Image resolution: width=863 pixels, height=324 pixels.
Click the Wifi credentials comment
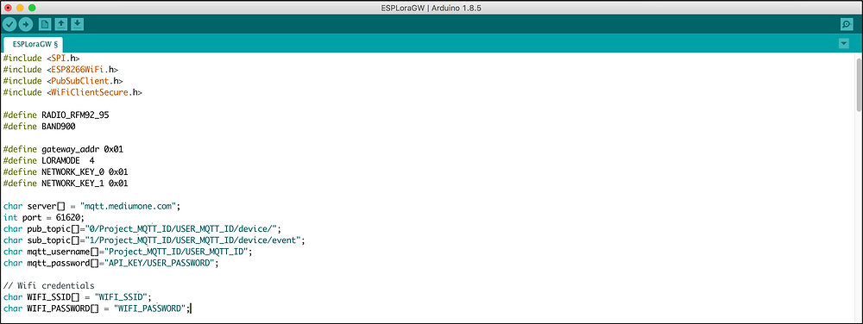pos(48,285)
